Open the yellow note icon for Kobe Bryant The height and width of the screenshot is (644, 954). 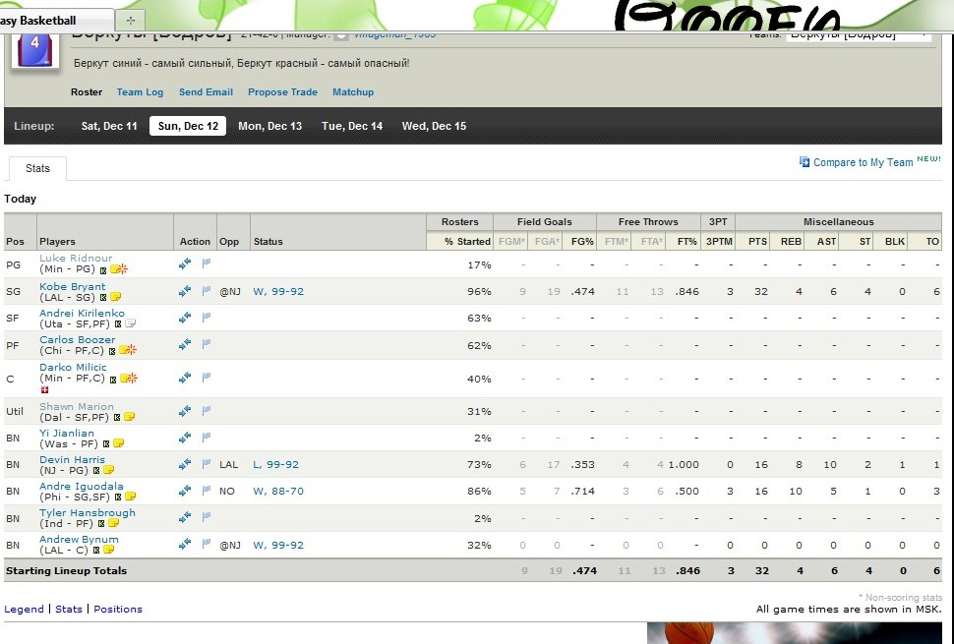click(x=116, y=297)
